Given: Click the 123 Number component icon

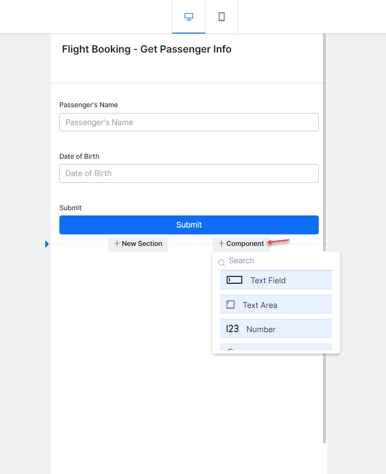Looking at the screenshot, I should click(x=232, y=329).
